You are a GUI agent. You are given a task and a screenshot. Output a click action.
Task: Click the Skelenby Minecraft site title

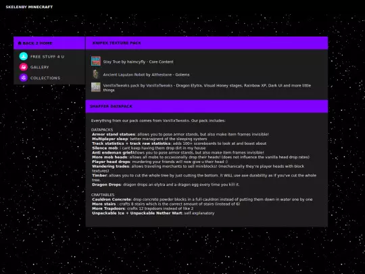coord(29,7)
